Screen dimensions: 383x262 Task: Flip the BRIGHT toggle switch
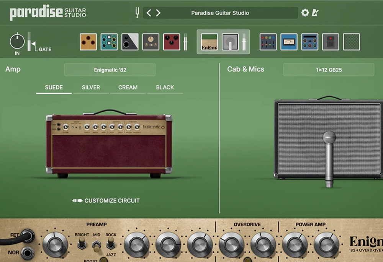pyautogui.click(x=82, y=244)
